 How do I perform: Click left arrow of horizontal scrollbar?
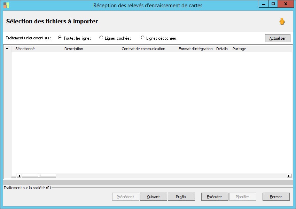point(19,176)
